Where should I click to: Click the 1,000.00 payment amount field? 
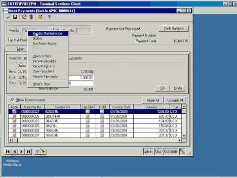click(x=80, y=78)
